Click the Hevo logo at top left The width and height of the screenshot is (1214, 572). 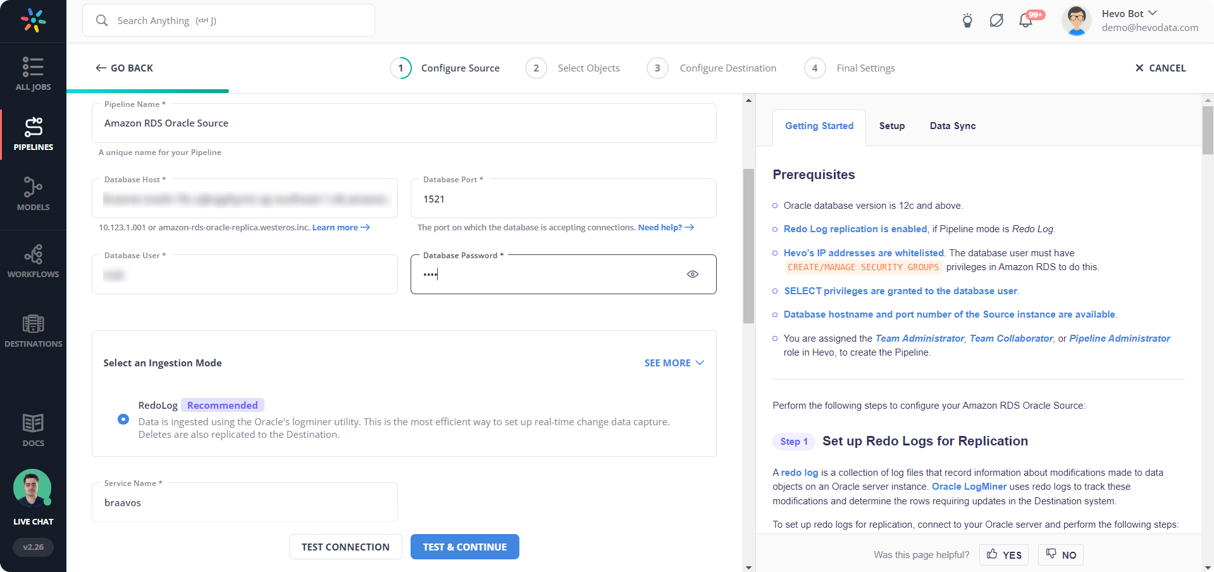32,20
